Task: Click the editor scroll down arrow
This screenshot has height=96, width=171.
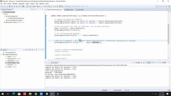Action: coord(169,58)
